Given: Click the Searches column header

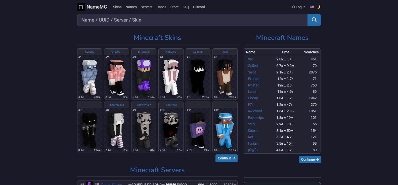Looking at the screenshot, I should [x=311, y=52].
